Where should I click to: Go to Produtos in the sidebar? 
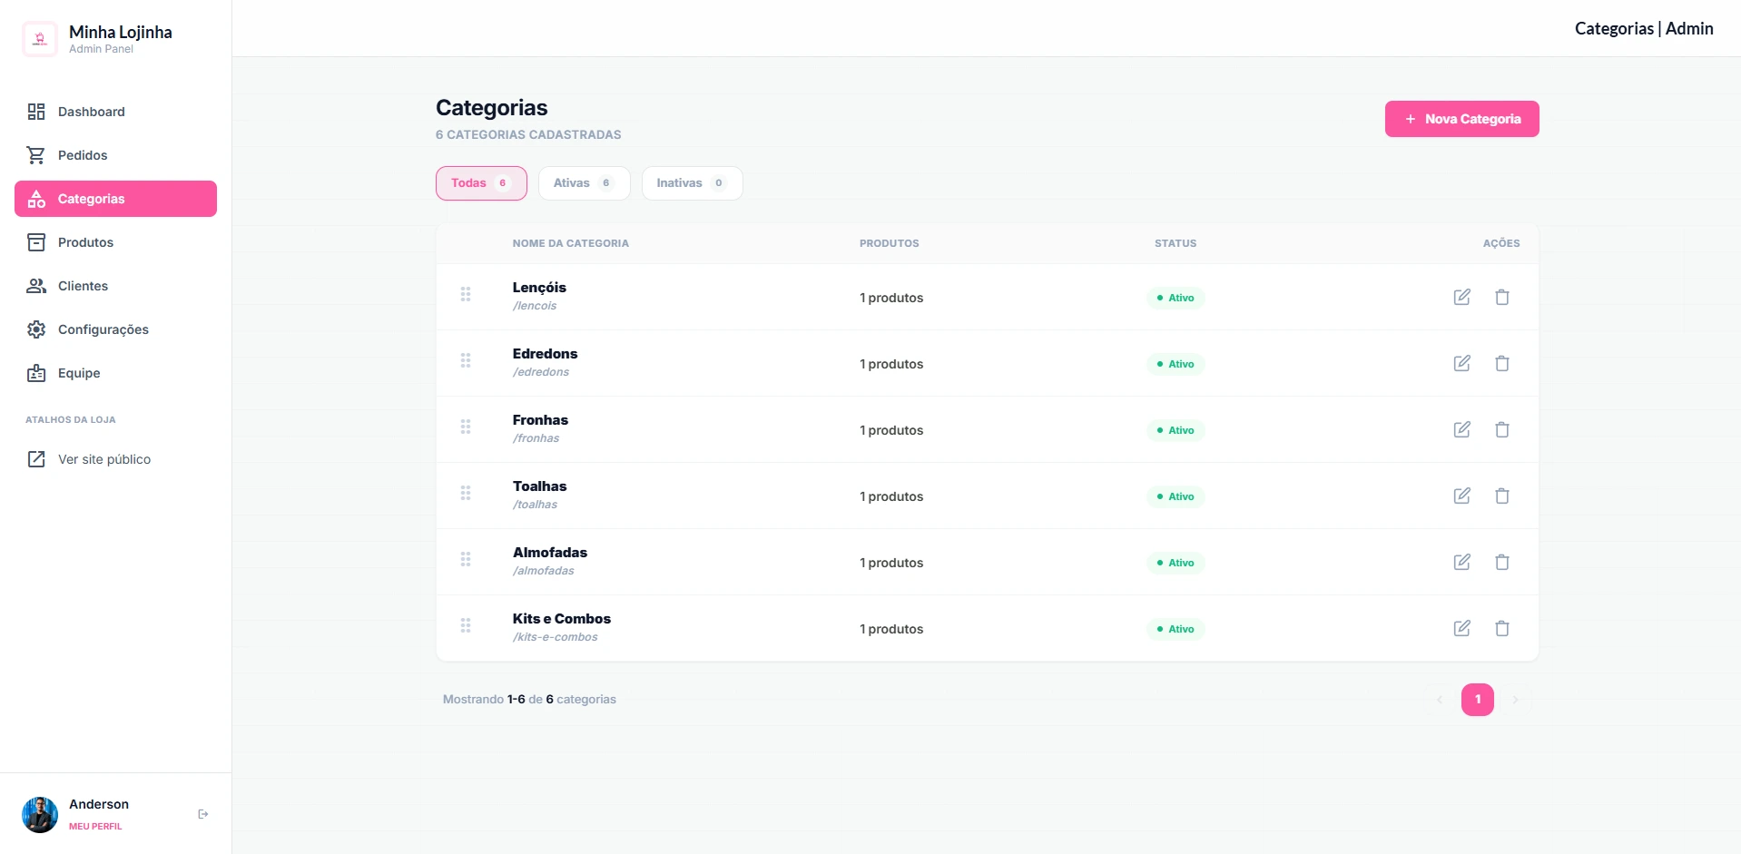click(x=85, y=242)
